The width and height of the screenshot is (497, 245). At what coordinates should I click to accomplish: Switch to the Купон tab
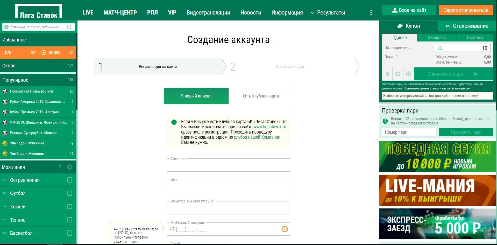pos(409,26)
